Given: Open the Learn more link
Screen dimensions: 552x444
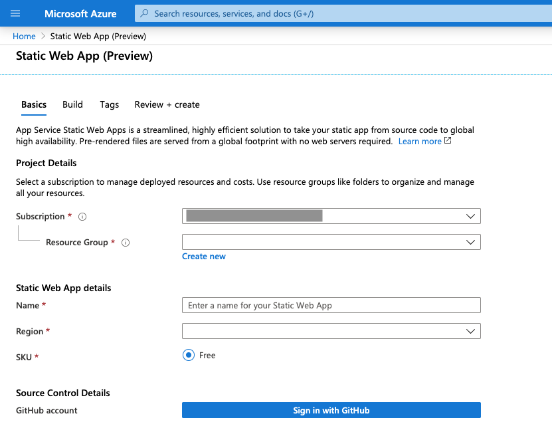Looking at the screenshot, I should (x=420, y=142).
